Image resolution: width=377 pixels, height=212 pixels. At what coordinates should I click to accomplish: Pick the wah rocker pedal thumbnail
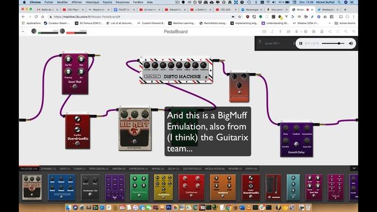pos(273,187)
